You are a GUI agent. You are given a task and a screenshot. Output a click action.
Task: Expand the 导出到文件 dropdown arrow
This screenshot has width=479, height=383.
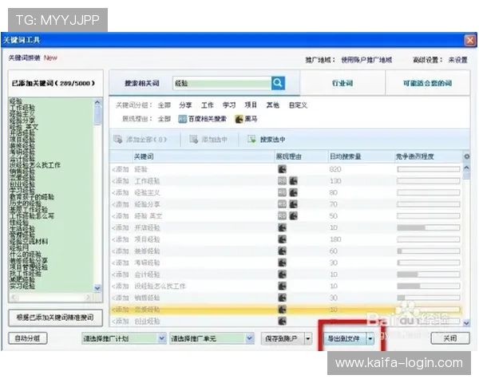click(x=370, y=338)
